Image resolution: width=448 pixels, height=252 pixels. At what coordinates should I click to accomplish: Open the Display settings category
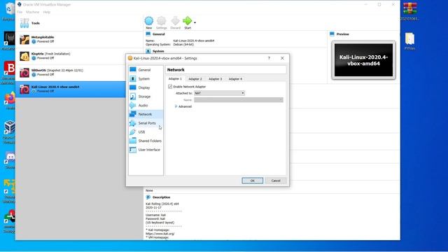[x=146, y=87]
